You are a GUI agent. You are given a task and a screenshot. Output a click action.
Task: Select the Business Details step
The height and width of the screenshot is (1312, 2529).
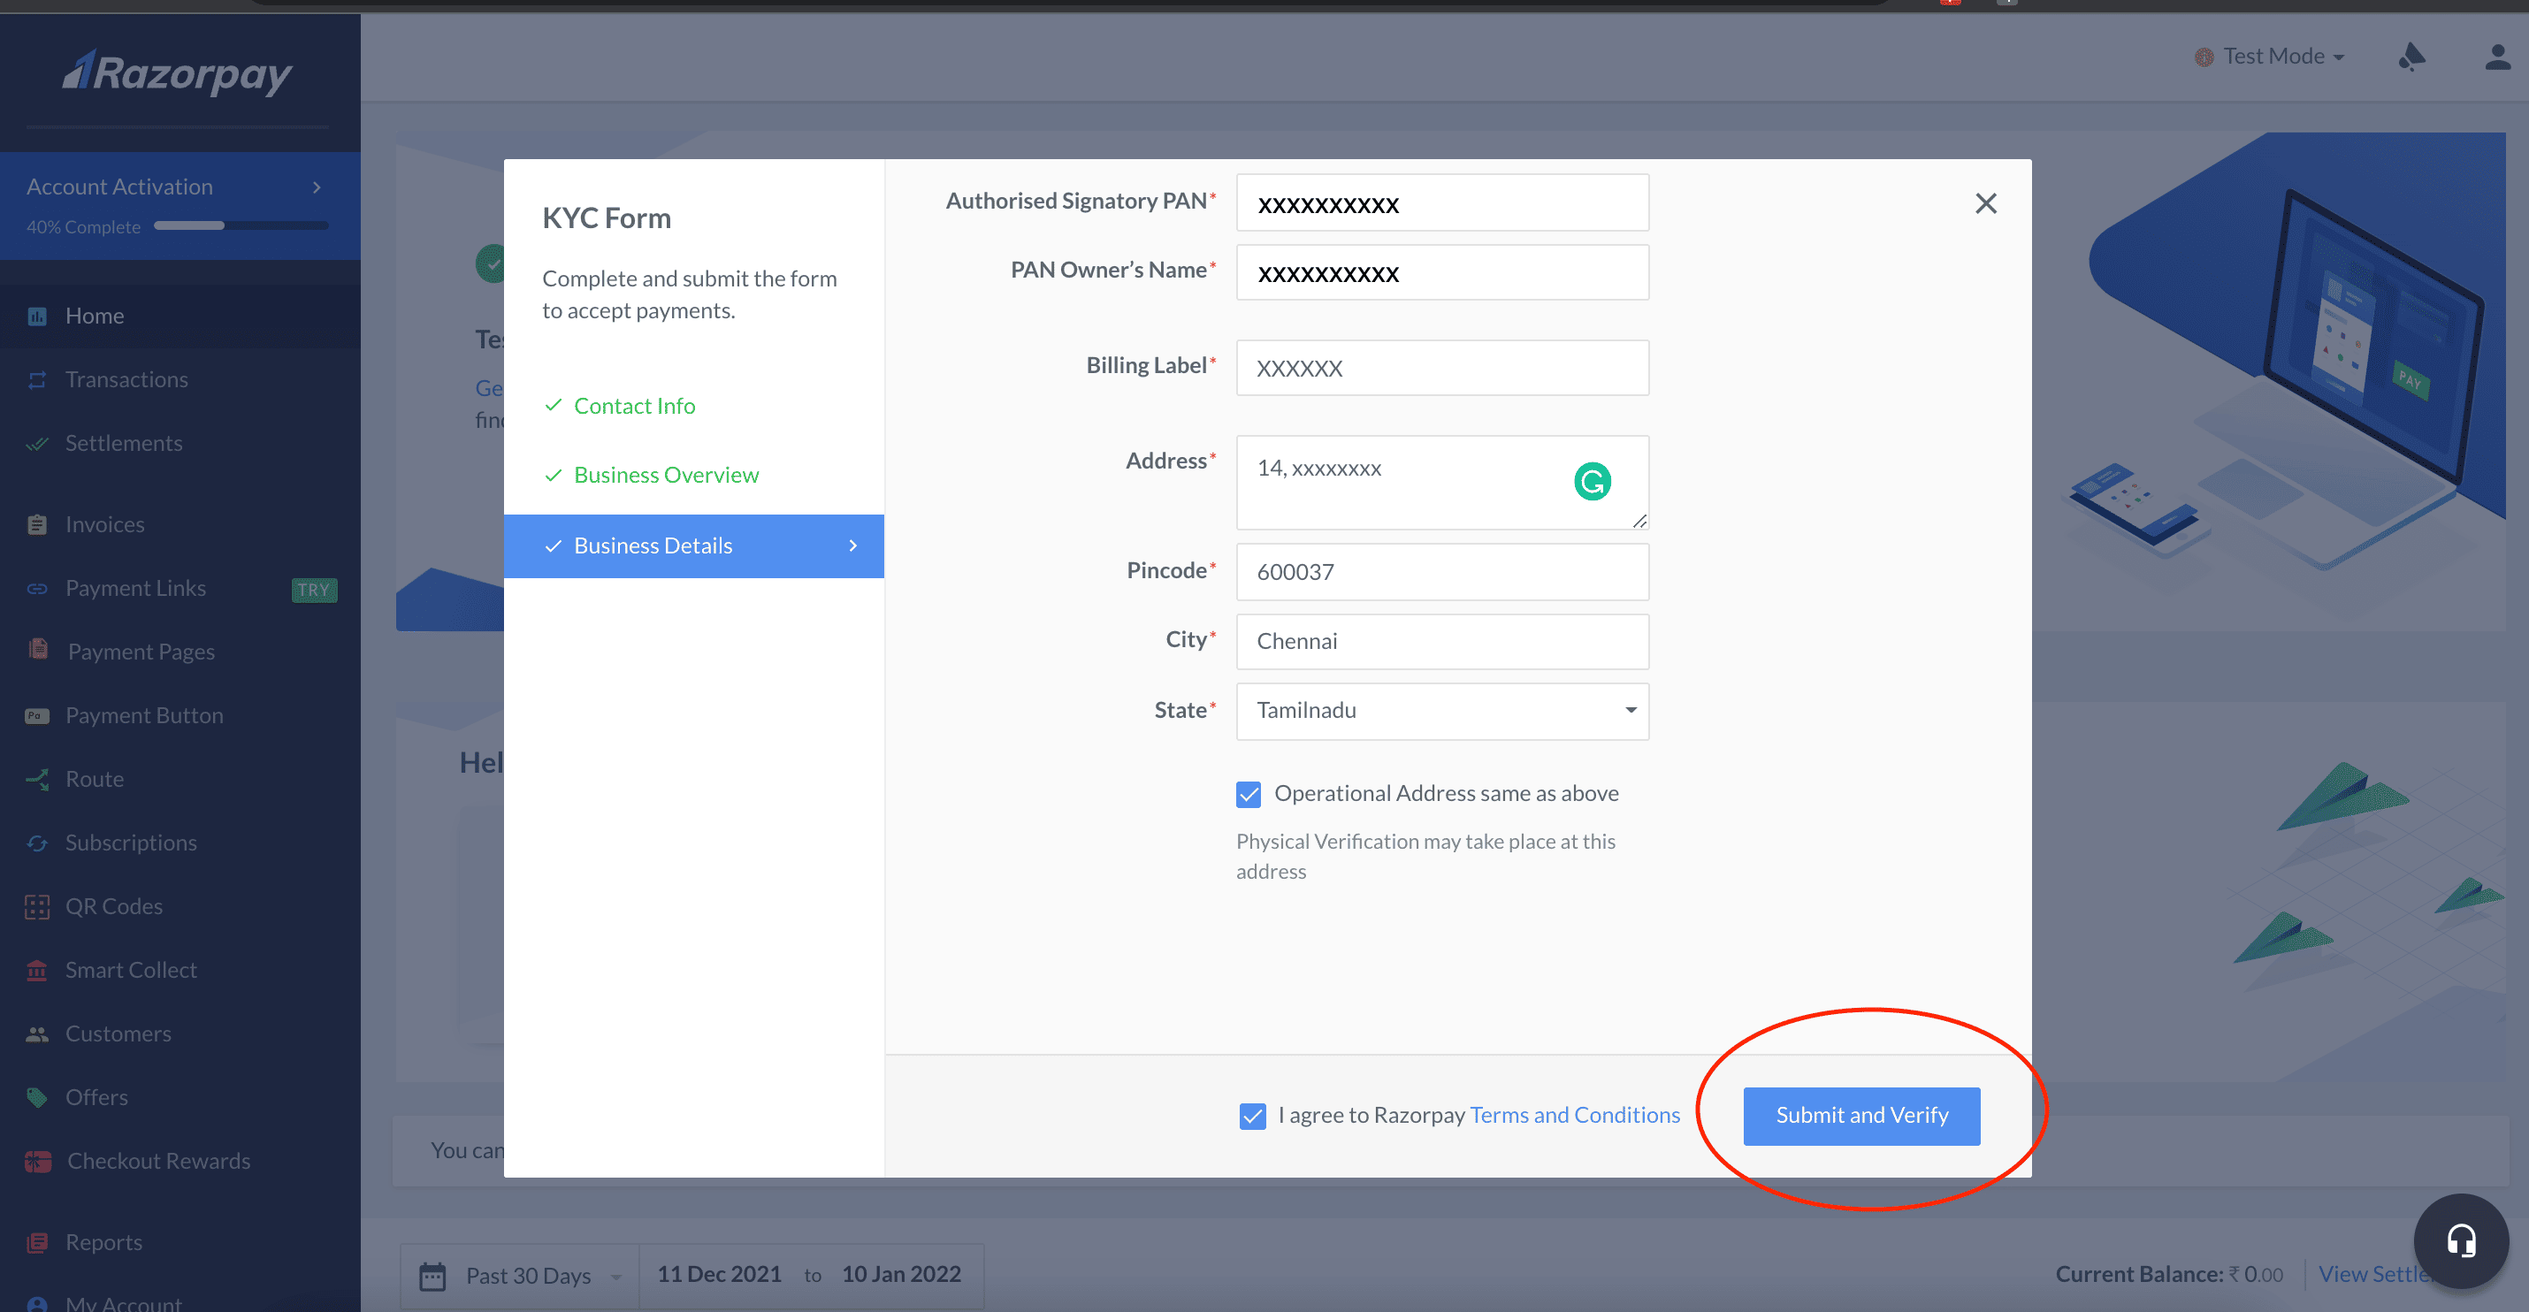tap(693, 545)
